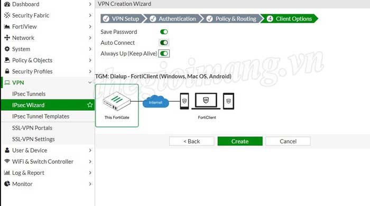The width and height of the screenshot is (370, 206).
Task: Open the Dashboard menu label
Action: coord(26,4)
